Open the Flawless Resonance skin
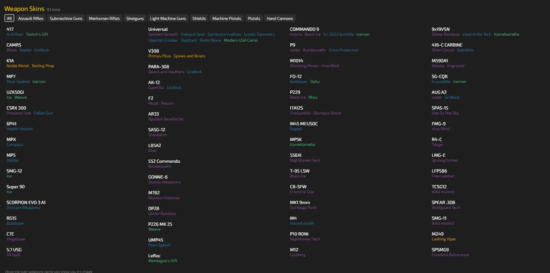Screen dimensions: 550x273 [x=450, y=255]
